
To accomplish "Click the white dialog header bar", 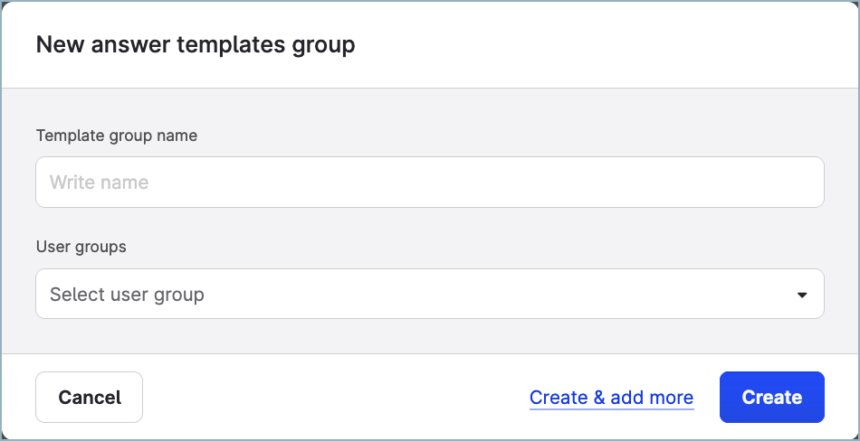I will click(x=588, y=44).
